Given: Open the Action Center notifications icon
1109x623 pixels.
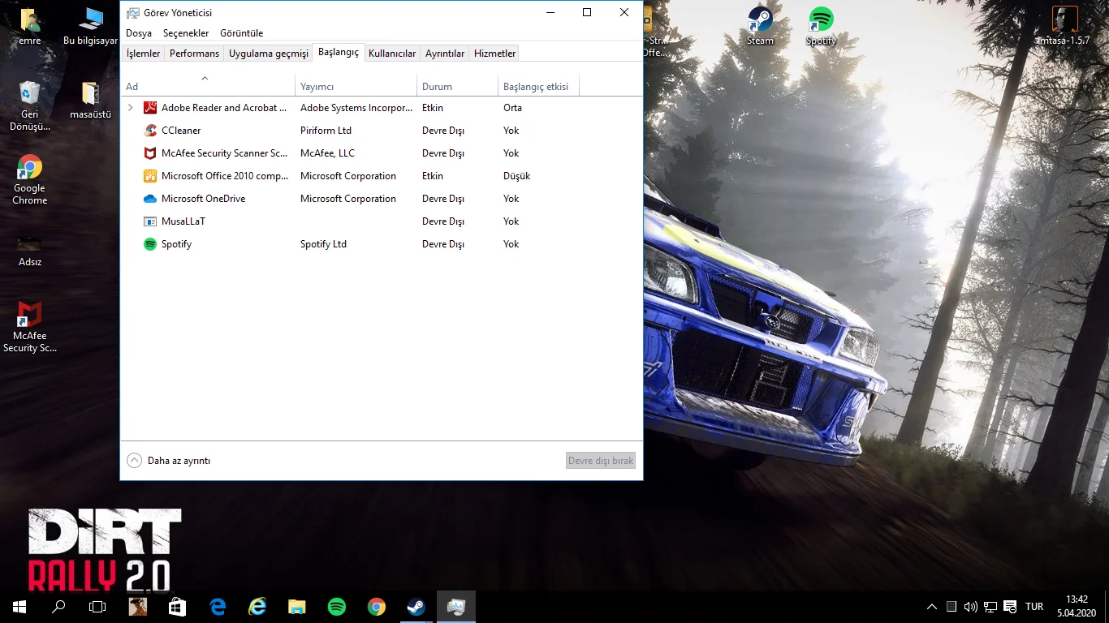Looking at the screenshot, I should click(1011, 607).
